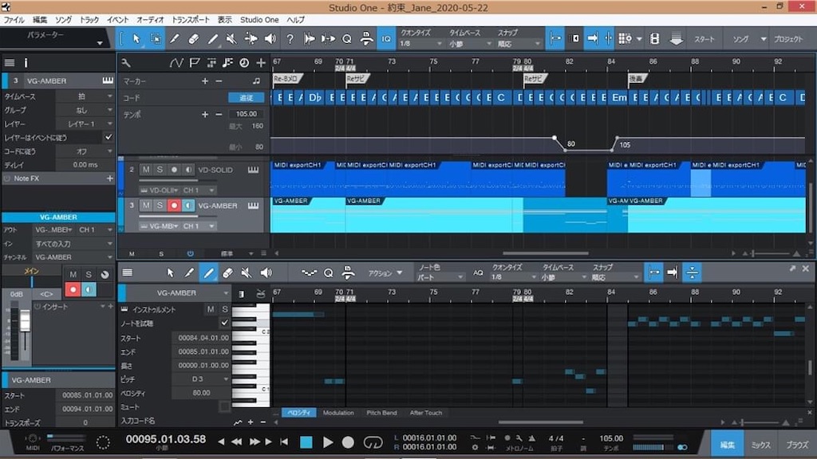Image resolution: width=817 pixels, height=459 pixels.
Task: Click the question mark help icon
Action: point(289,39)
